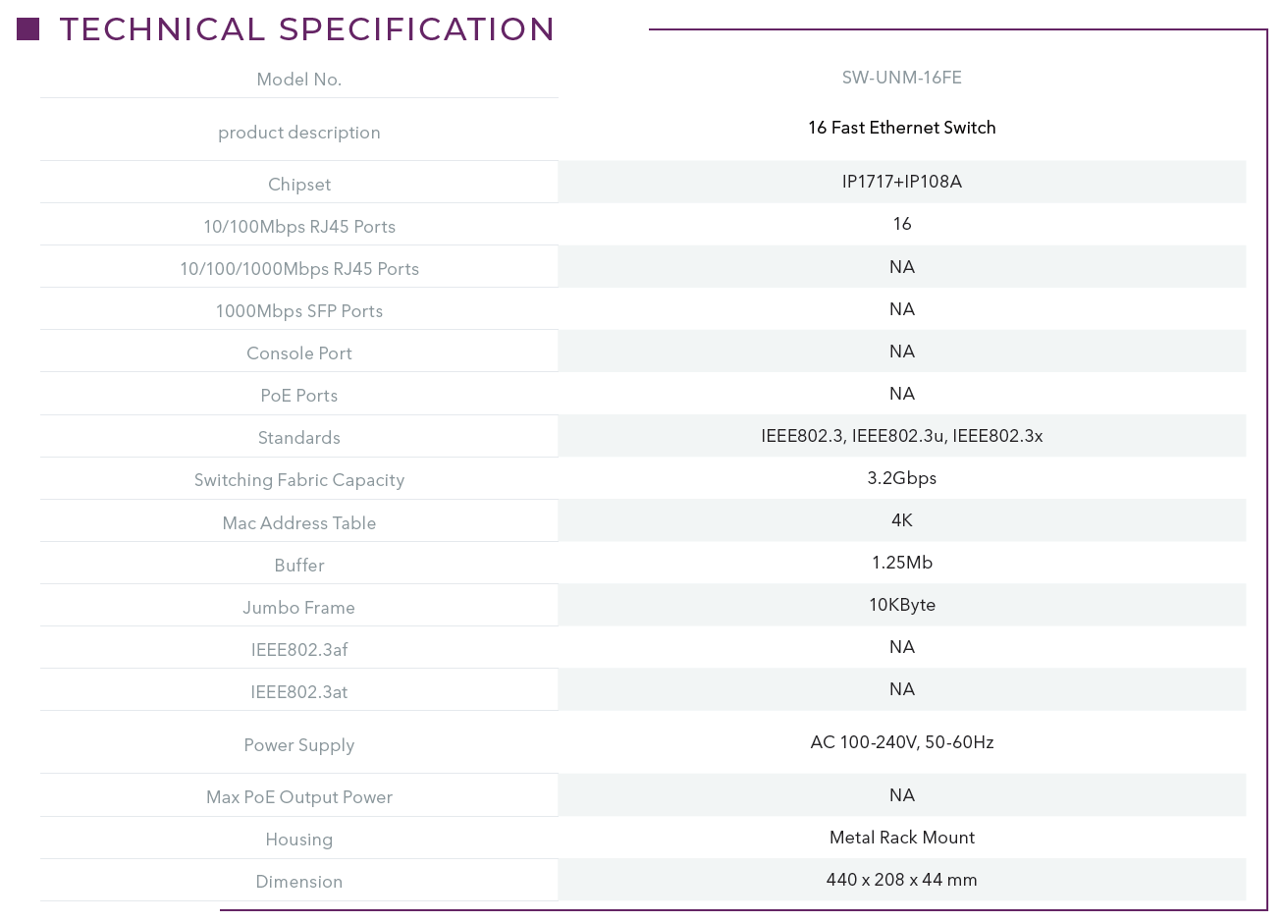Click the 1000Mbps SFP Ports row label
Image resolution: width=1285 pixels, height=922 pixels.
(299, 311)
